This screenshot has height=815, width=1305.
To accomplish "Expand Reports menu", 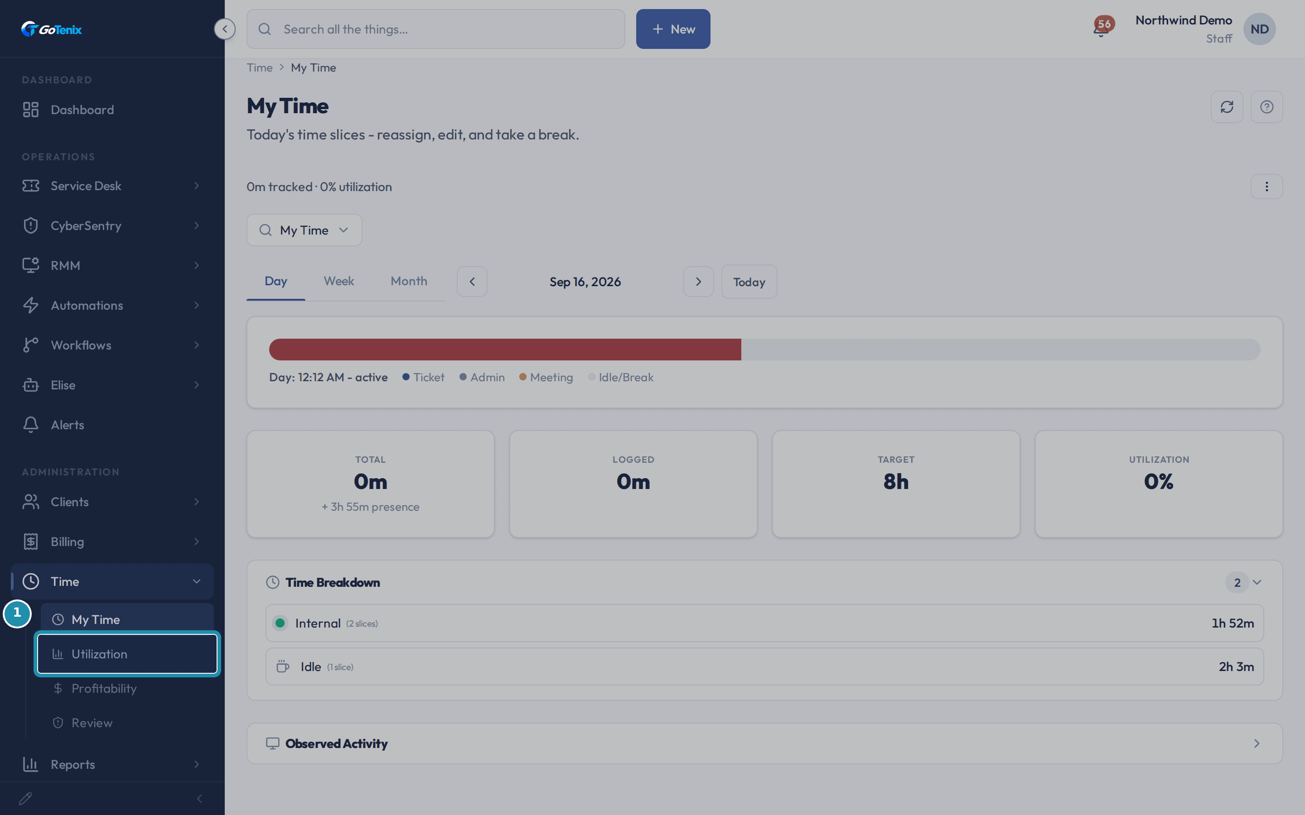I will [x=112, y=764].
